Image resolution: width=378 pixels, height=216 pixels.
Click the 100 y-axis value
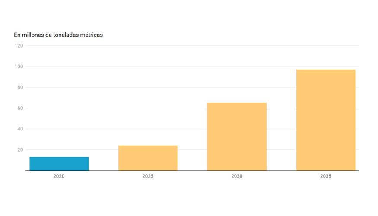pyautogui.click(x=19, y=67)
